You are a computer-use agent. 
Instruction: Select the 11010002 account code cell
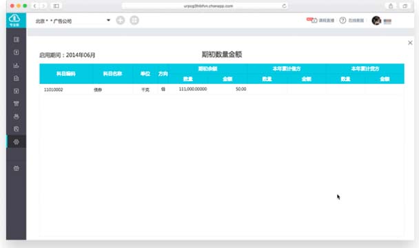pyautogui.click(x=54, y=90)
